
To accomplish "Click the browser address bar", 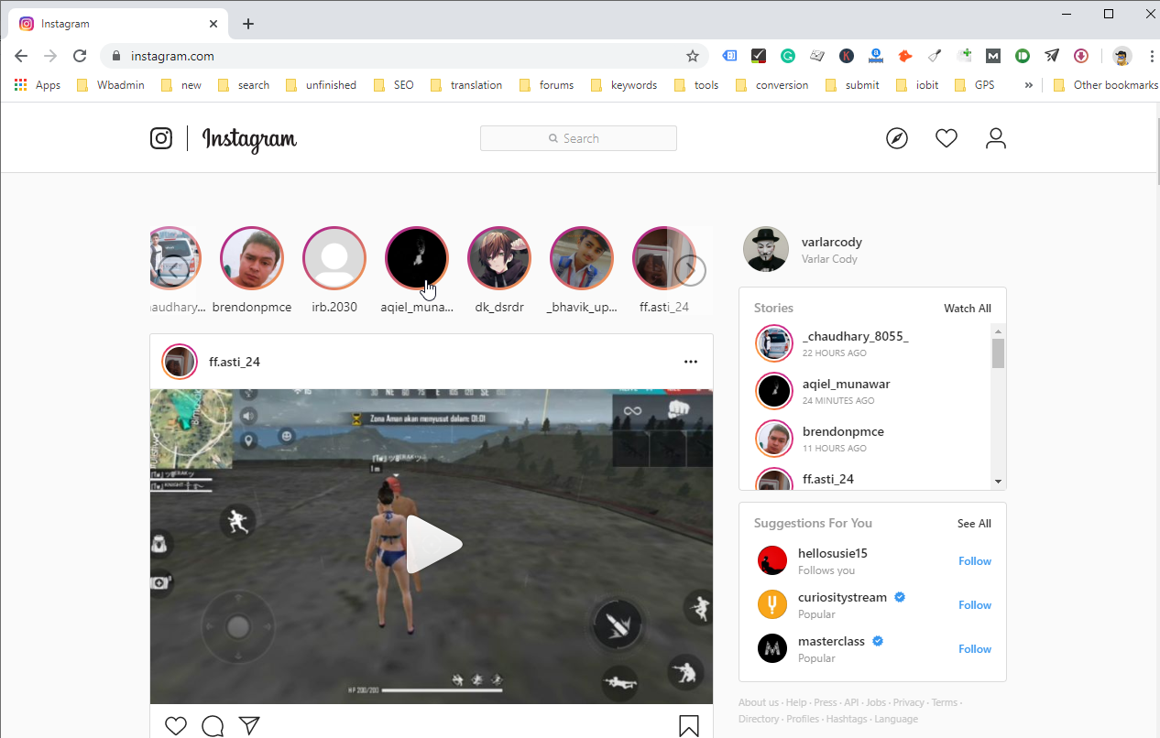I will 404,56.
